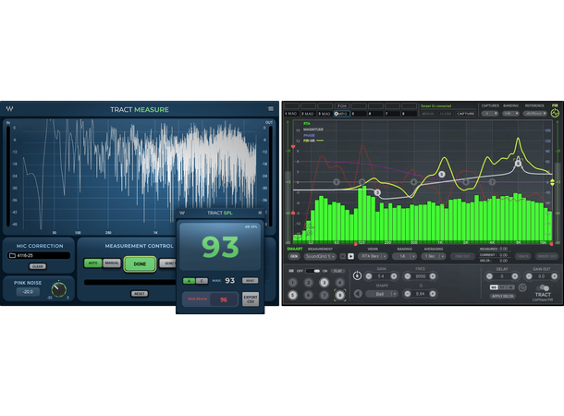Click the Pink Noise -20.0 value field

coord(28,291)
